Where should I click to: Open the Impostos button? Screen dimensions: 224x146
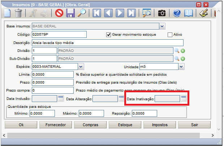pos(160,125)
